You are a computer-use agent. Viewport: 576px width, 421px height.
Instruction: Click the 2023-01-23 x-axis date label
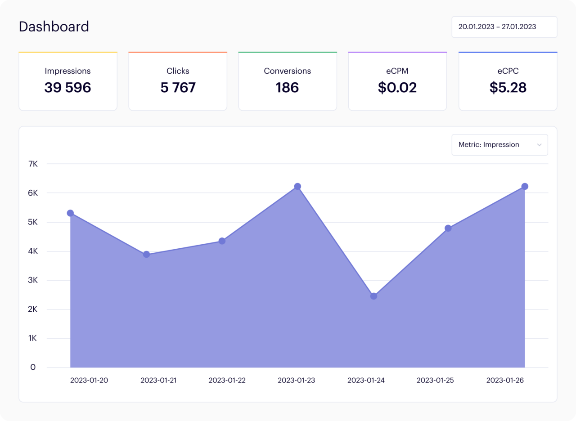(296, 381)
